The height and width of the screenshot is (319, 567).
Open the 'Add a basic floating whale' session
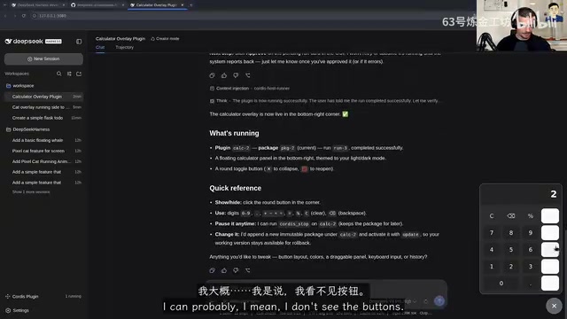point(43,140)
